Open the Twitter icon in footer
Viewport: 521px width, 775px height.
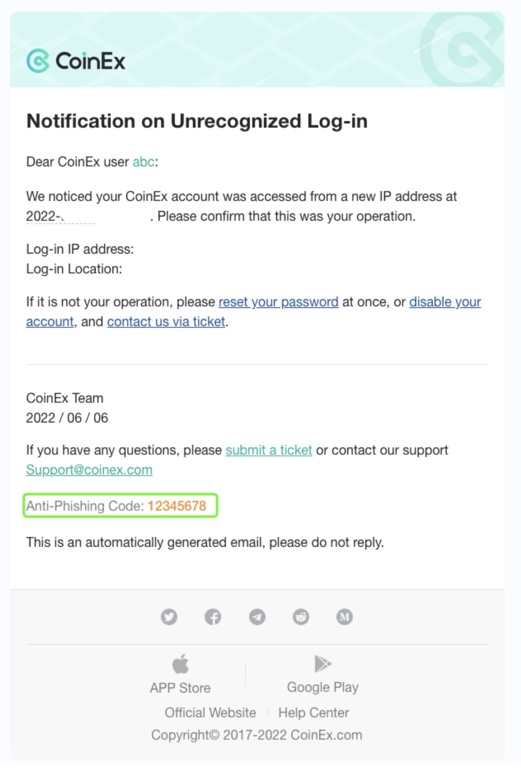tap(169, 616)
